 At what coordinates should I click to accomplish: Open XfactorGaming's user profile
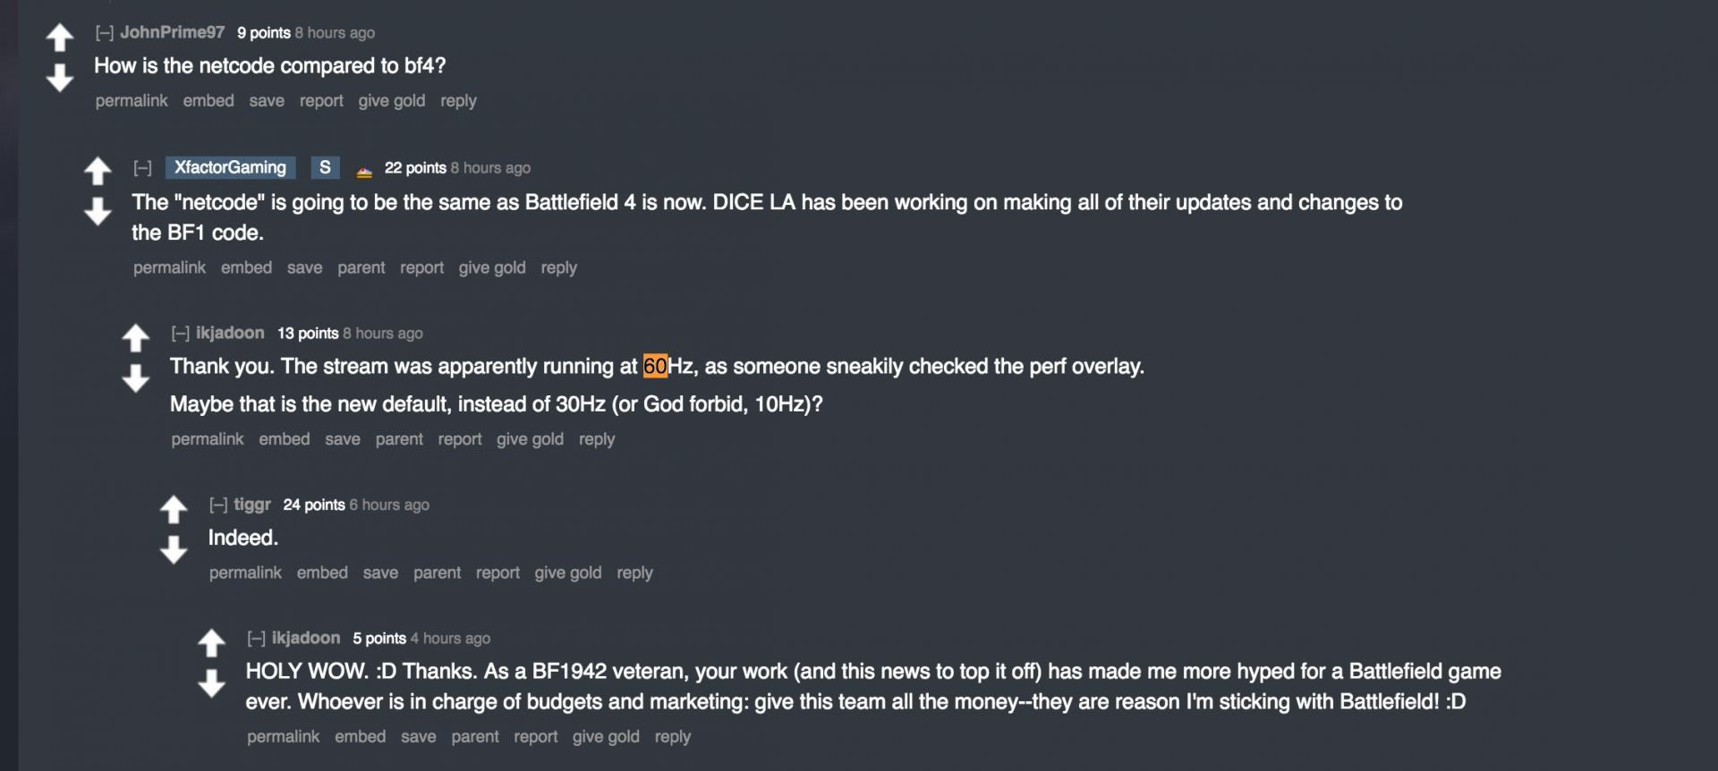[230, 168]
